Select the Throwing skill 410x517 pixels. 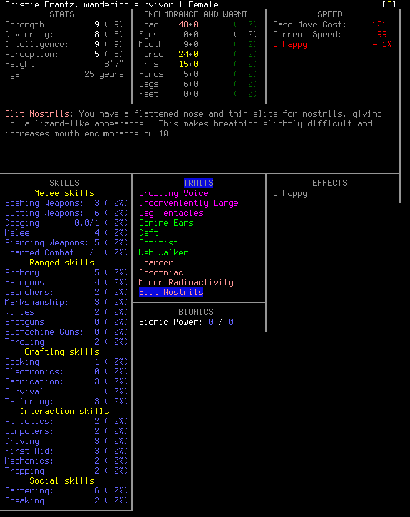66,342
